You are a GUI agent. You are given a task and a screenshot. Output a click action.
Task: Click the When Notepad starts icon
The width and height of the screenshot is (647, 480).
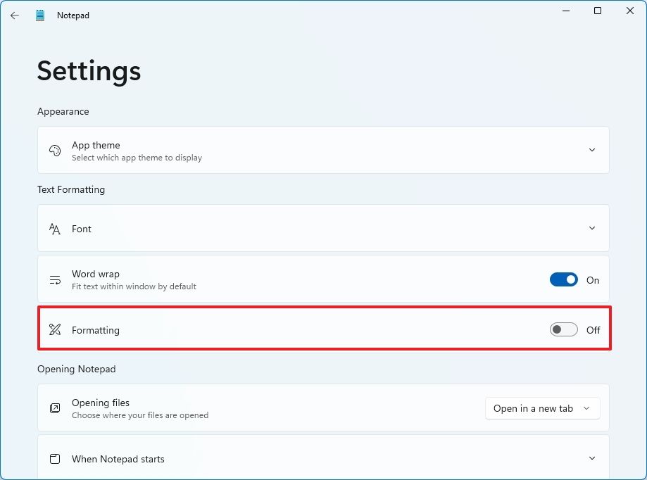click(x=55, y=458)
